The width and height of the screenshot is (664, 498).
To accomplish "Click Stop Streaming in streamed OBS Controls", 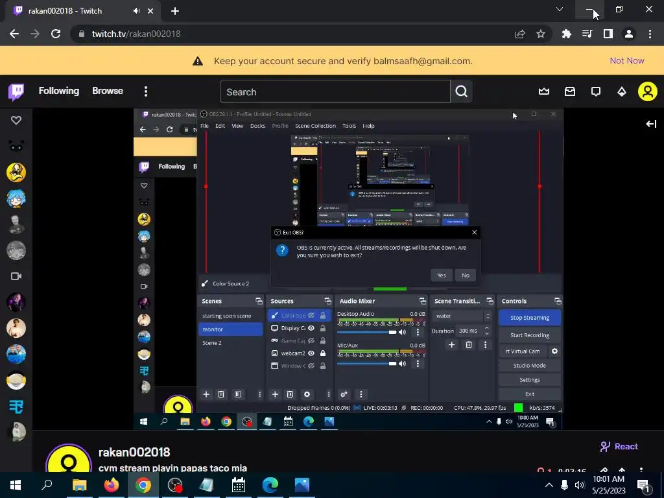I will pyautogui.click(x=530, y=318).
